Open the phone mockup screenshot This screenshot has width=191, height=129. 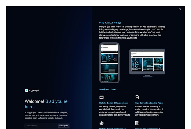109,63
